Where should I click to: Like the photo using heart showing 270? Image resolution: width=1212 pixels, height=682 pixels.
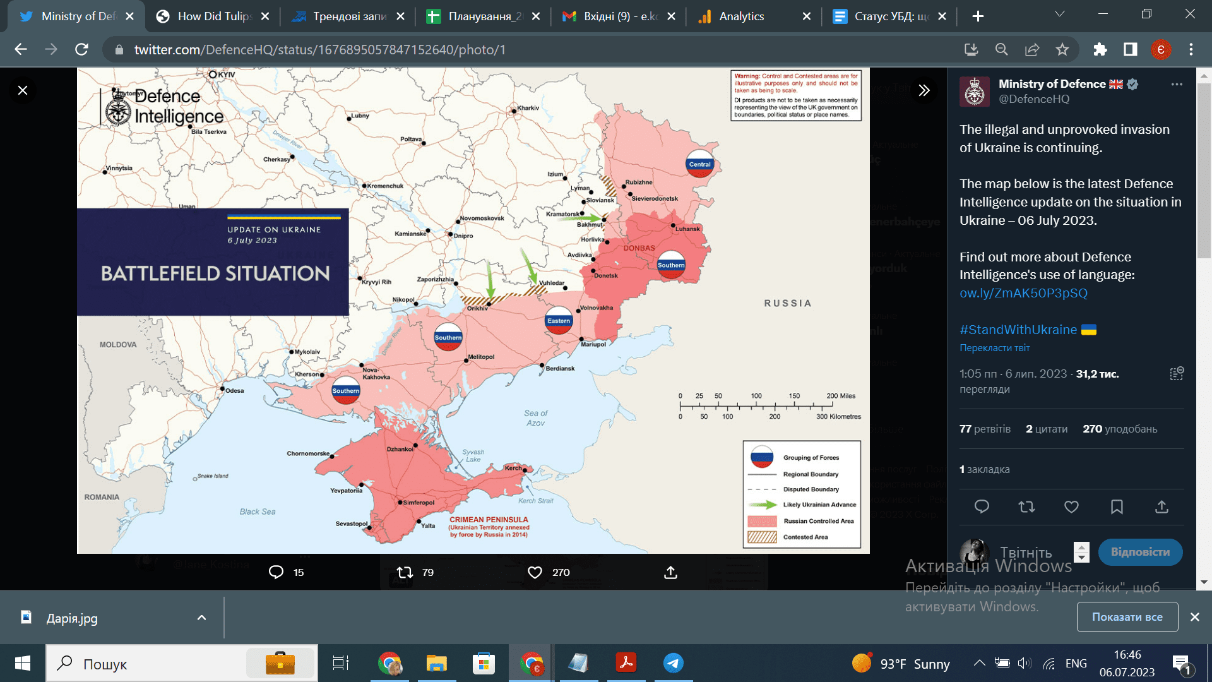pyautogui.click(x=535, y=572)
